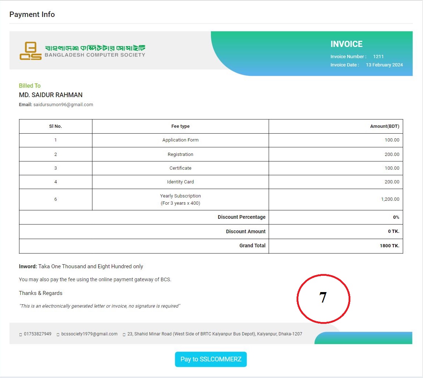
Task: Click the Billed To name MD. SAIDUR RAHMAN
Action: (51, 95)
